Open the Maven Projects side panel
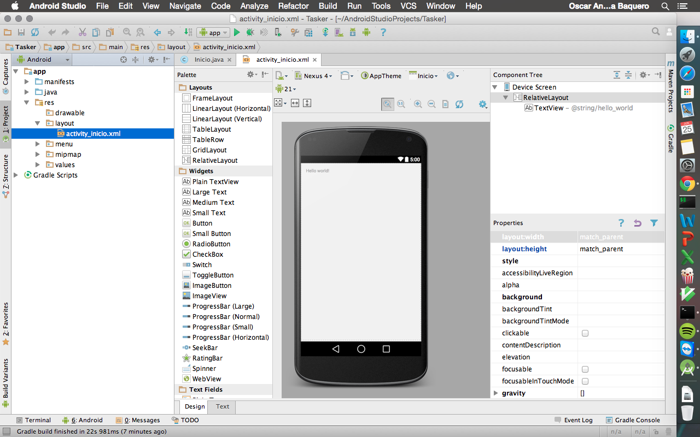Image resolution: width=700 pixels, height=437 pixels. point(670,87)
